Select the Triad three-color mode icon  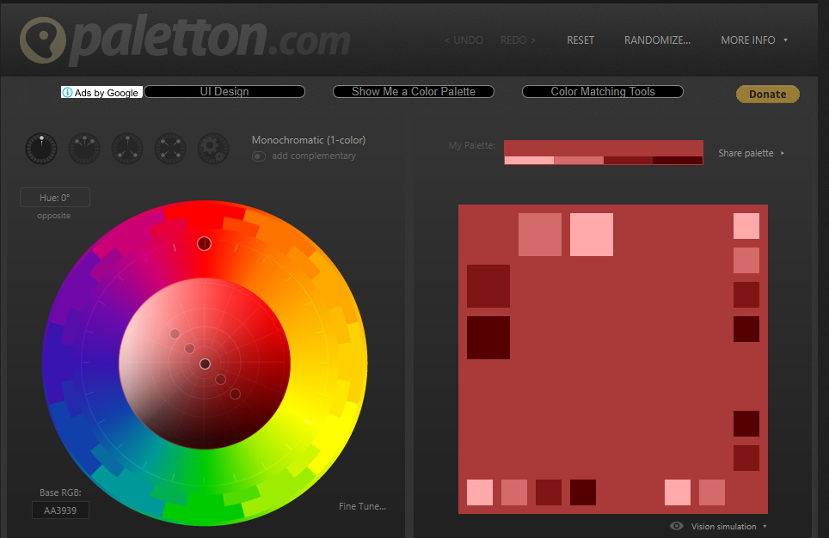tap(127, 149)
